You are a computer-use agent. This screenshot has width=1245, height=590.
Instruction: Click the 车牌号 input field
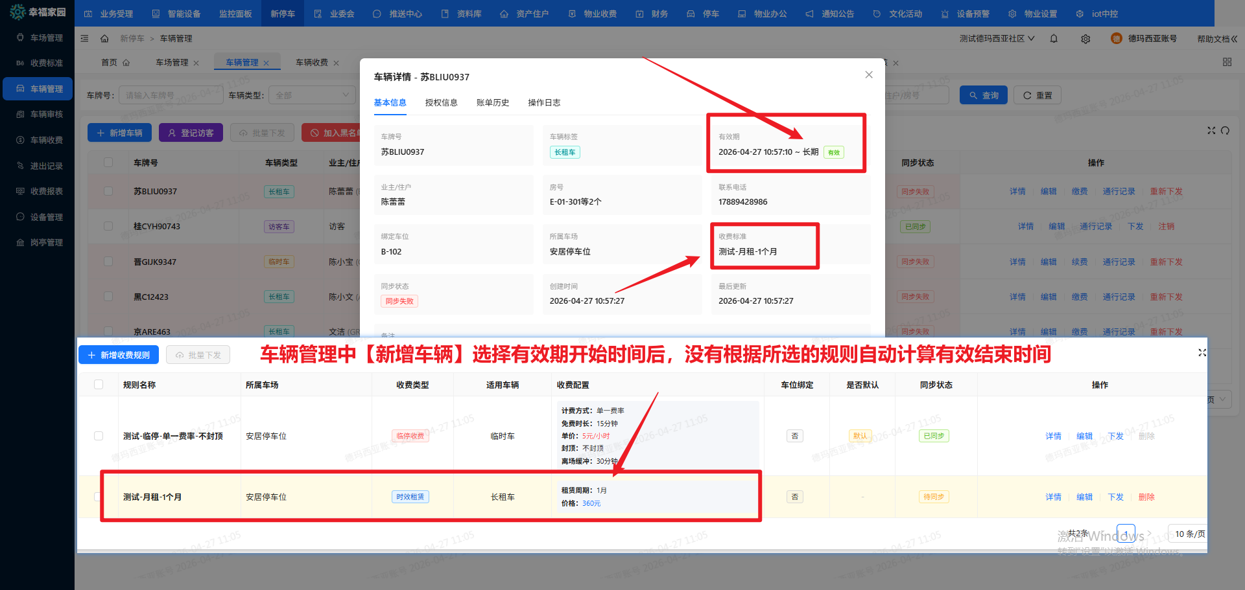(x=171, y=95)
